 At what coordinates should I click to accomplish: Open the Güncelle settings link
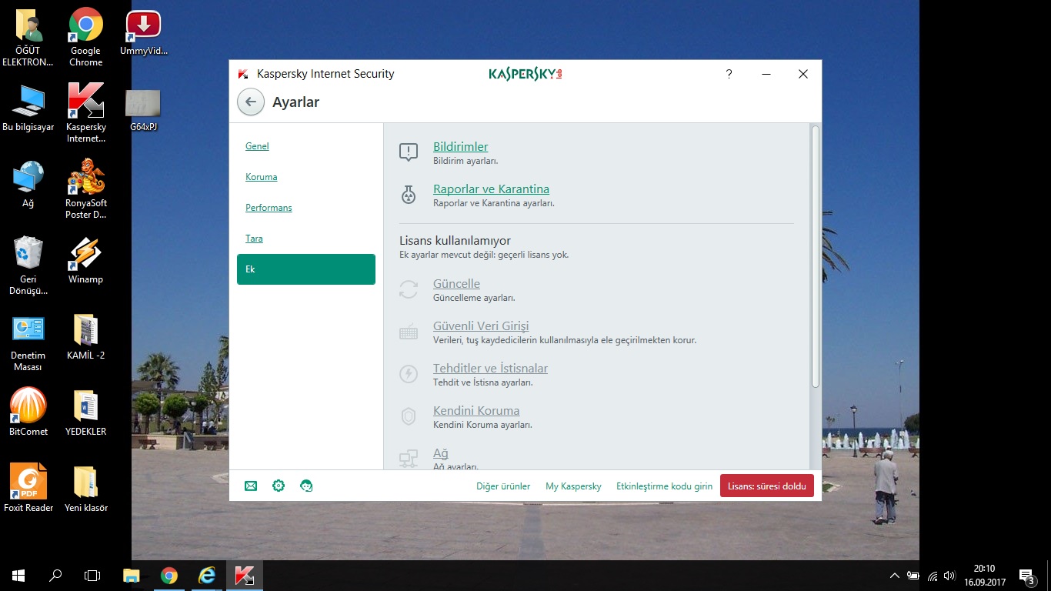point(456,284)
